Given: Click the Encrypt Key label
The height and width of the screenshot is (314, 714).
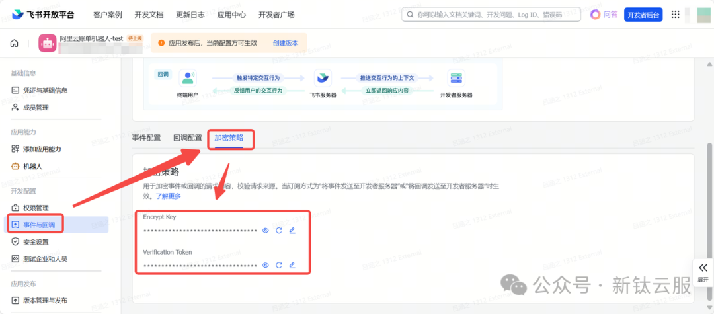Looking at the screenshot, I should click(159, 217).
